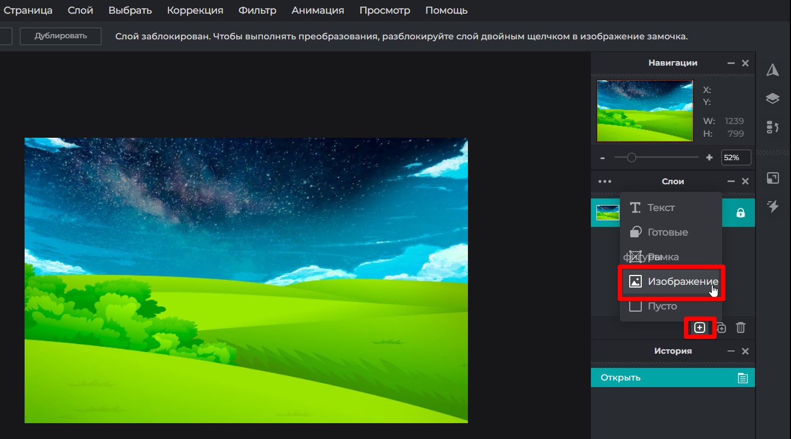Image resolution: width=791 pixels, height=439 pixels.
Task: Click the add layer plus icon
Action: pos(699,327)
